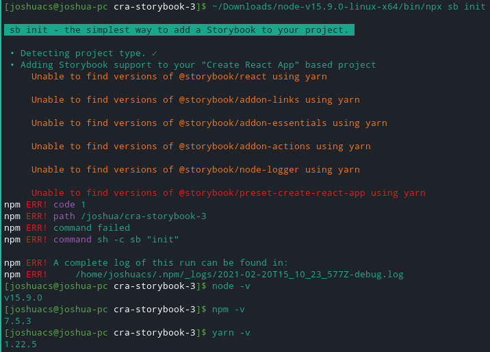
Task: Click the '@storybook/addon-actions' warning line
Action: 201,147
